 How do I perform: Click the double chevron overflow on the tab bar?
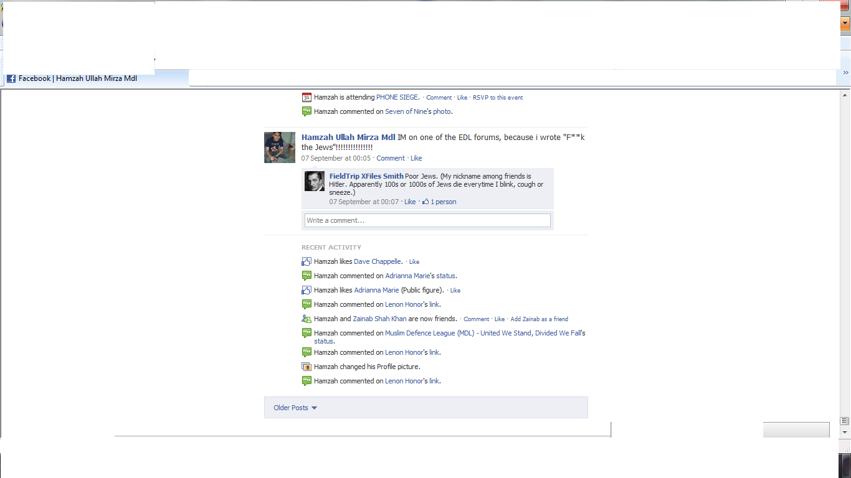pos(845,73)
